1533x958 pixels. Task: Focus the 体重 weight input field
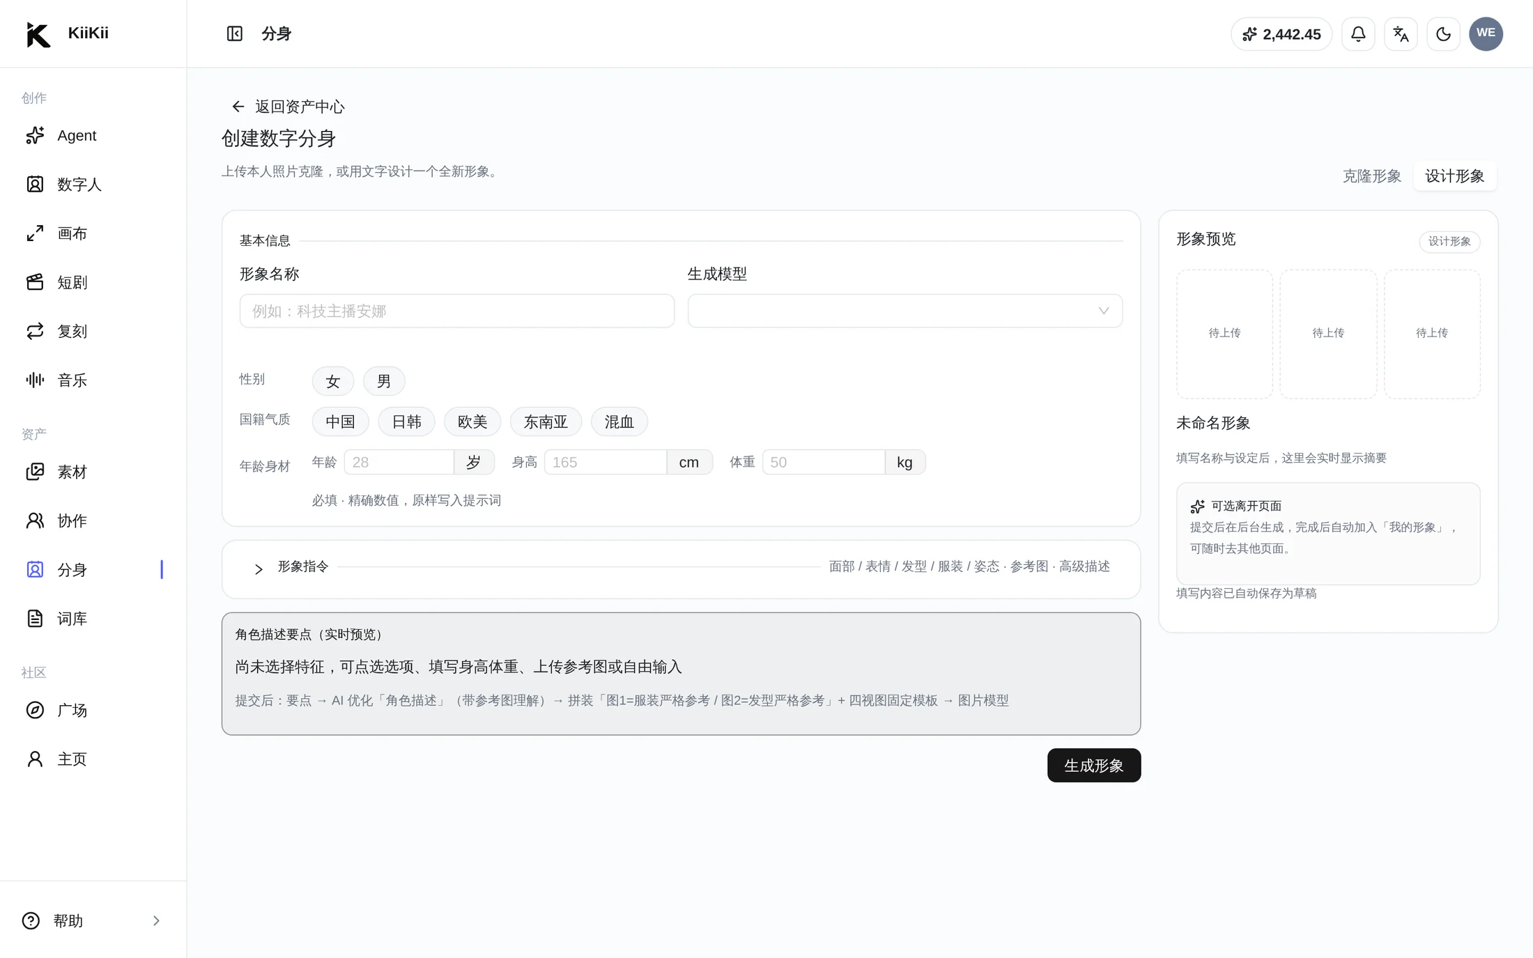tap(824, 462)
